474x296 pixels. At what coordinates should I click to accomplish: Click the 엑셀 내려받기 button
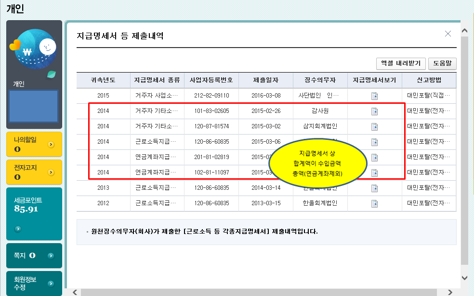click(x=401, y=63)
